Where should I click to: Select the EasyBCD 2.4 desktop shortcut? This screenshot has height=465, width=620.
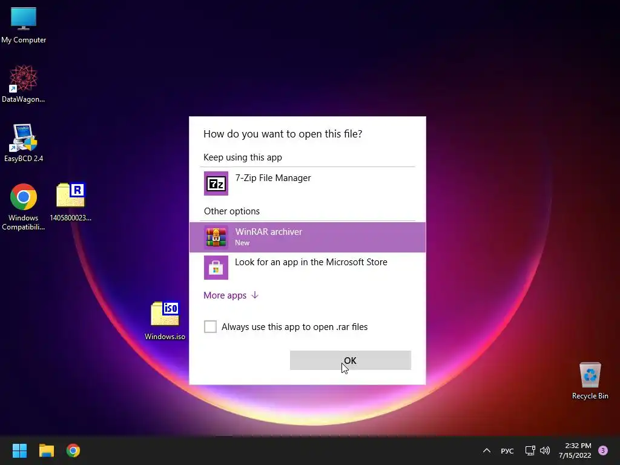(24, 143)
